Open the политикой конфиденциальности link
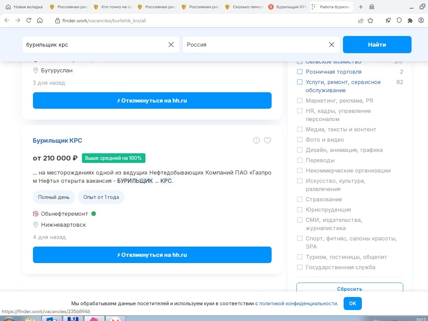Image resolution: width=428 pixels, height=321 pixels. pyautogui.click(x=299, y=304)
